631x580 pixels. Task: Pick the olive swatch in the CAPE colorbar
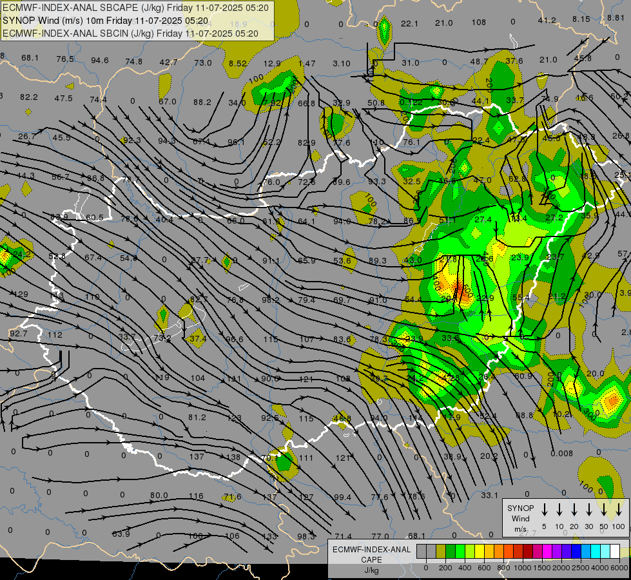tap(441, 551)
